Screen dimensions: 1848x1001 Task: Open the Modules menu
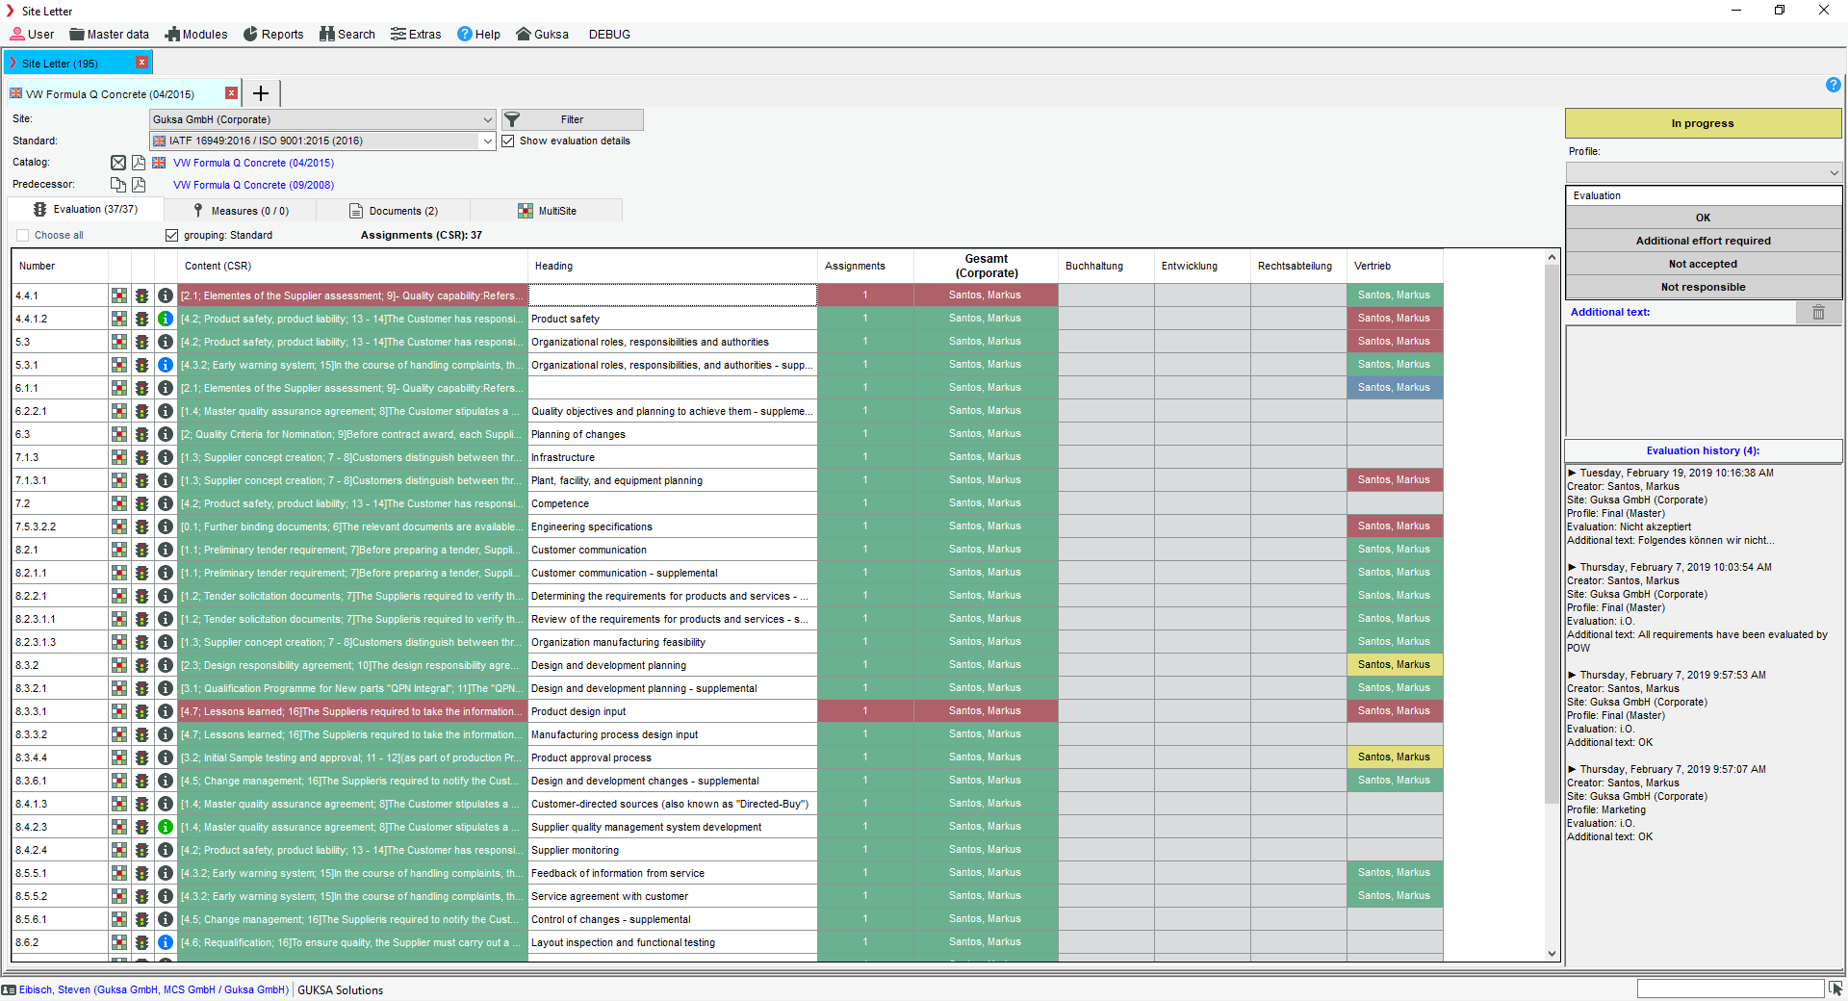coord(196,34)
